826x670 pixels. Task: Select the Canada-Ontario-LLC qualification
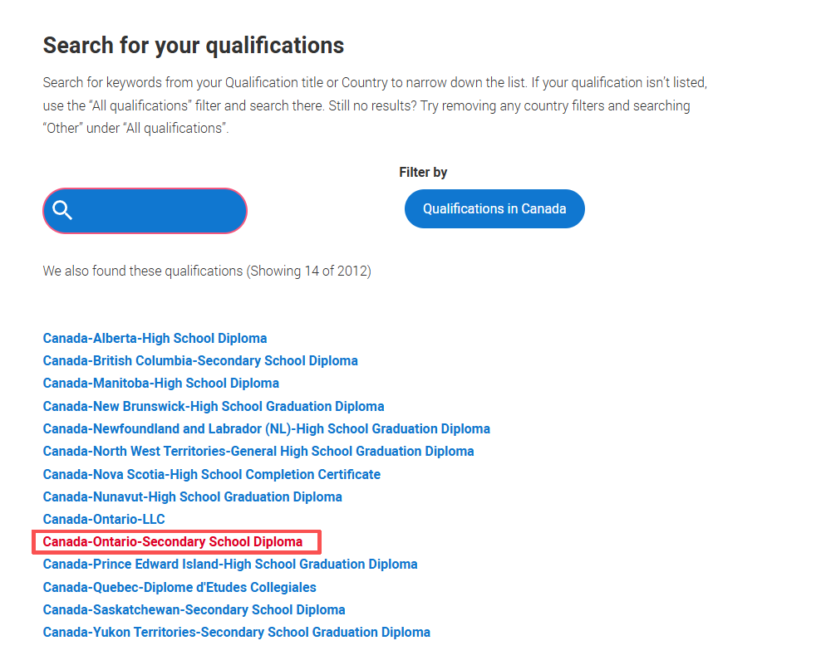click(x=104, y=520)
